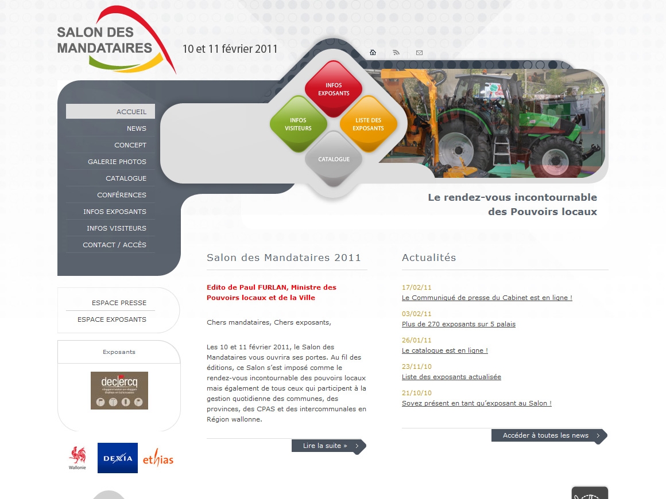Click the envelope contact icon

(x=419, y=53)
